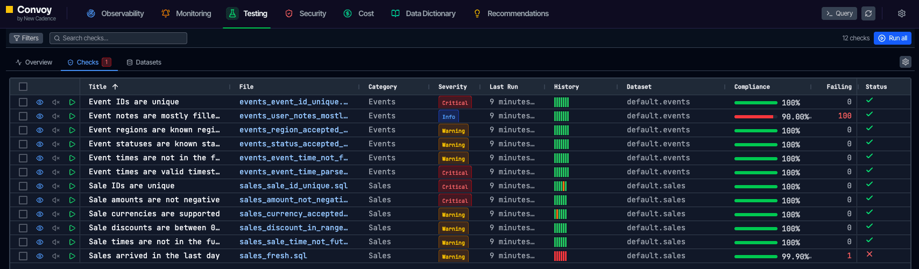Sort by the File column header
The image size is (919, 269).
(246, 87)
